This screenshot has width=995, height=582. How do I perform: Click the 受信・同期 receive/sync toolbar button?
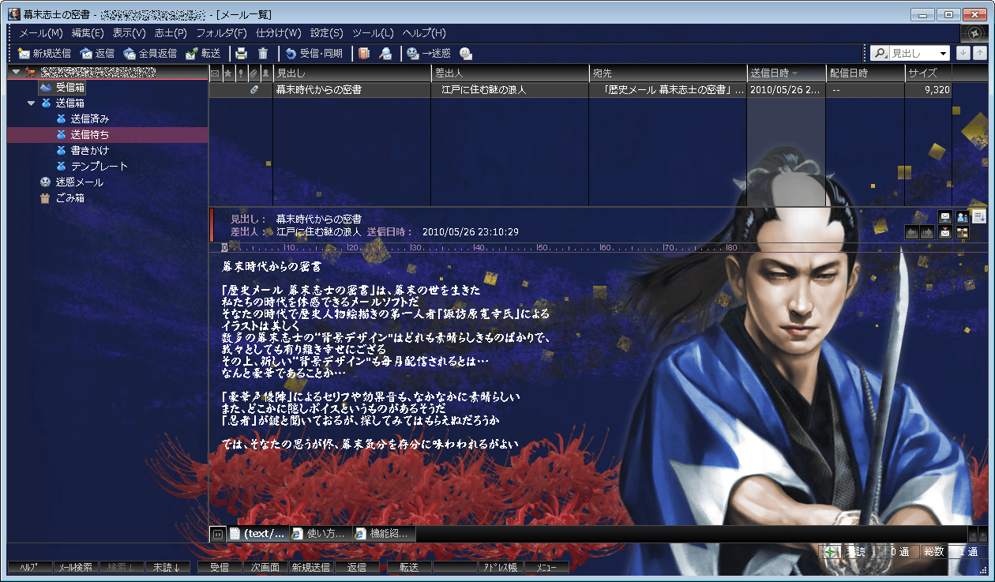click(314, 54)
